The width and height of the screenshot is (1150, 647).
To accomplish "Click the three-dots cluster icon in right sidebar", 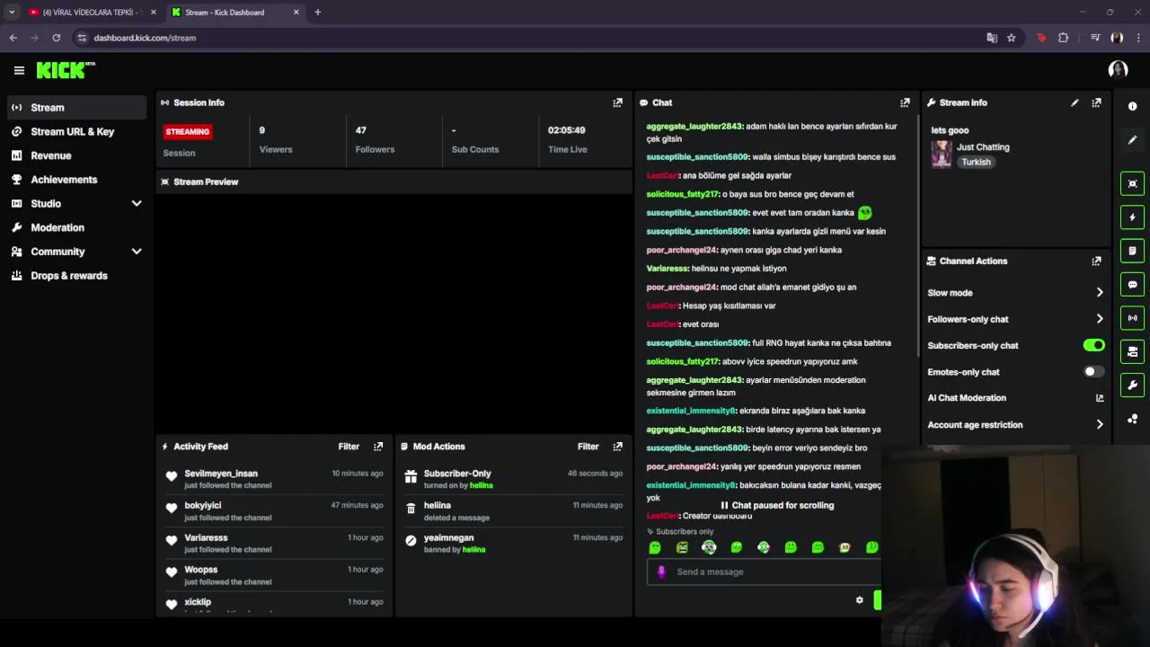I will coord(1132,419).
